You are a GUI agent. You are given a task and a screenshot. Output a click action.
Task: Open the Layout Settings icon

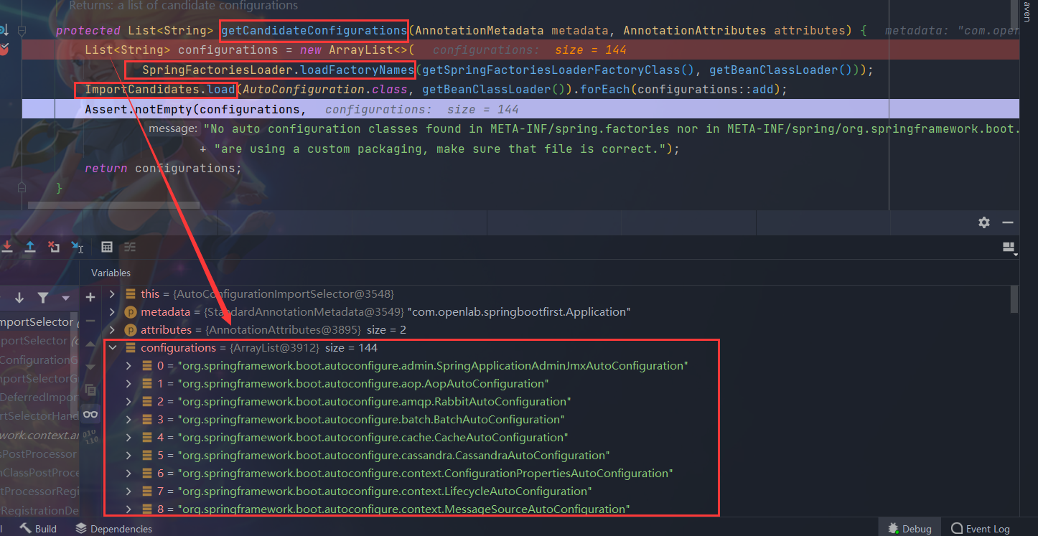click(x=1010, y=248)
